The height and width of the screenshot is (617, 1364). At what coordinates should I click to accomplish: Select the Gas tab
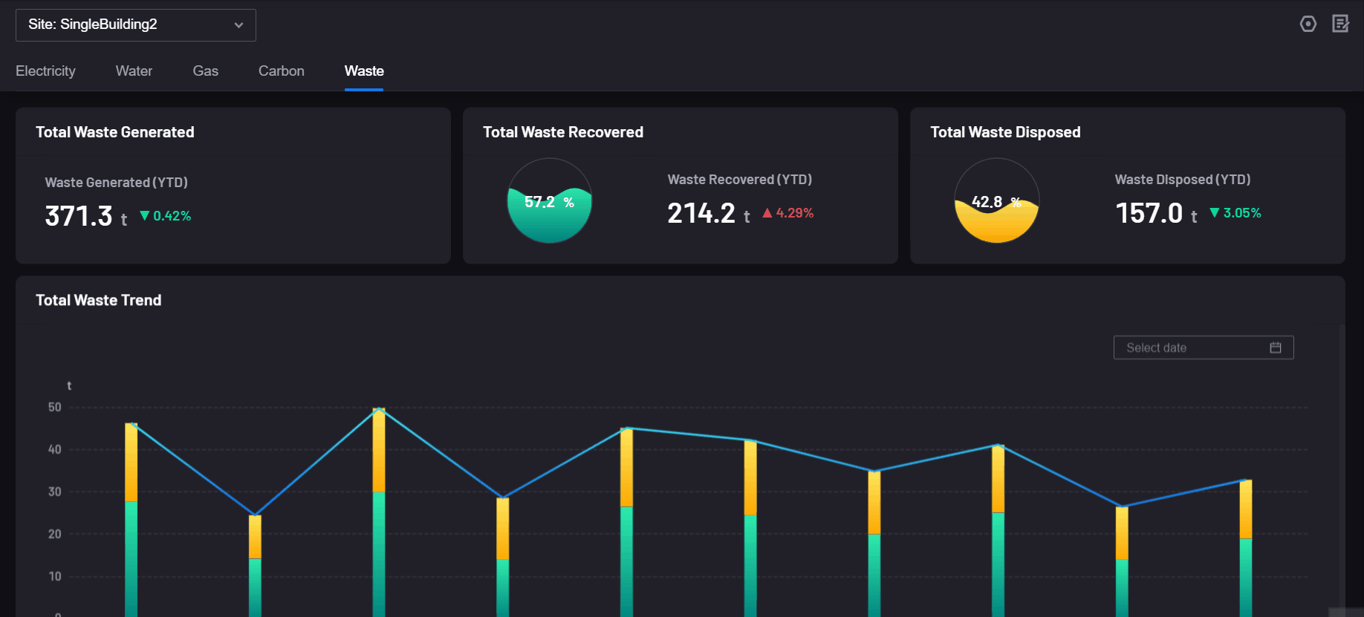coord(205,71)
